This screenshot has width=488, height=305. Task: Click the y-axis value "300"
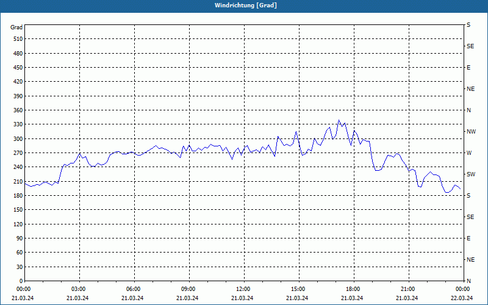(18, 139)
